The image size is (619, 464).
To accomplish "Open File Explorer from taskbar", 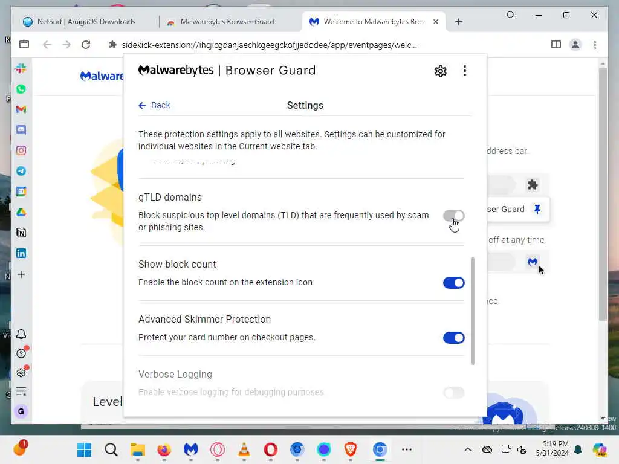I will coord(138,449).
